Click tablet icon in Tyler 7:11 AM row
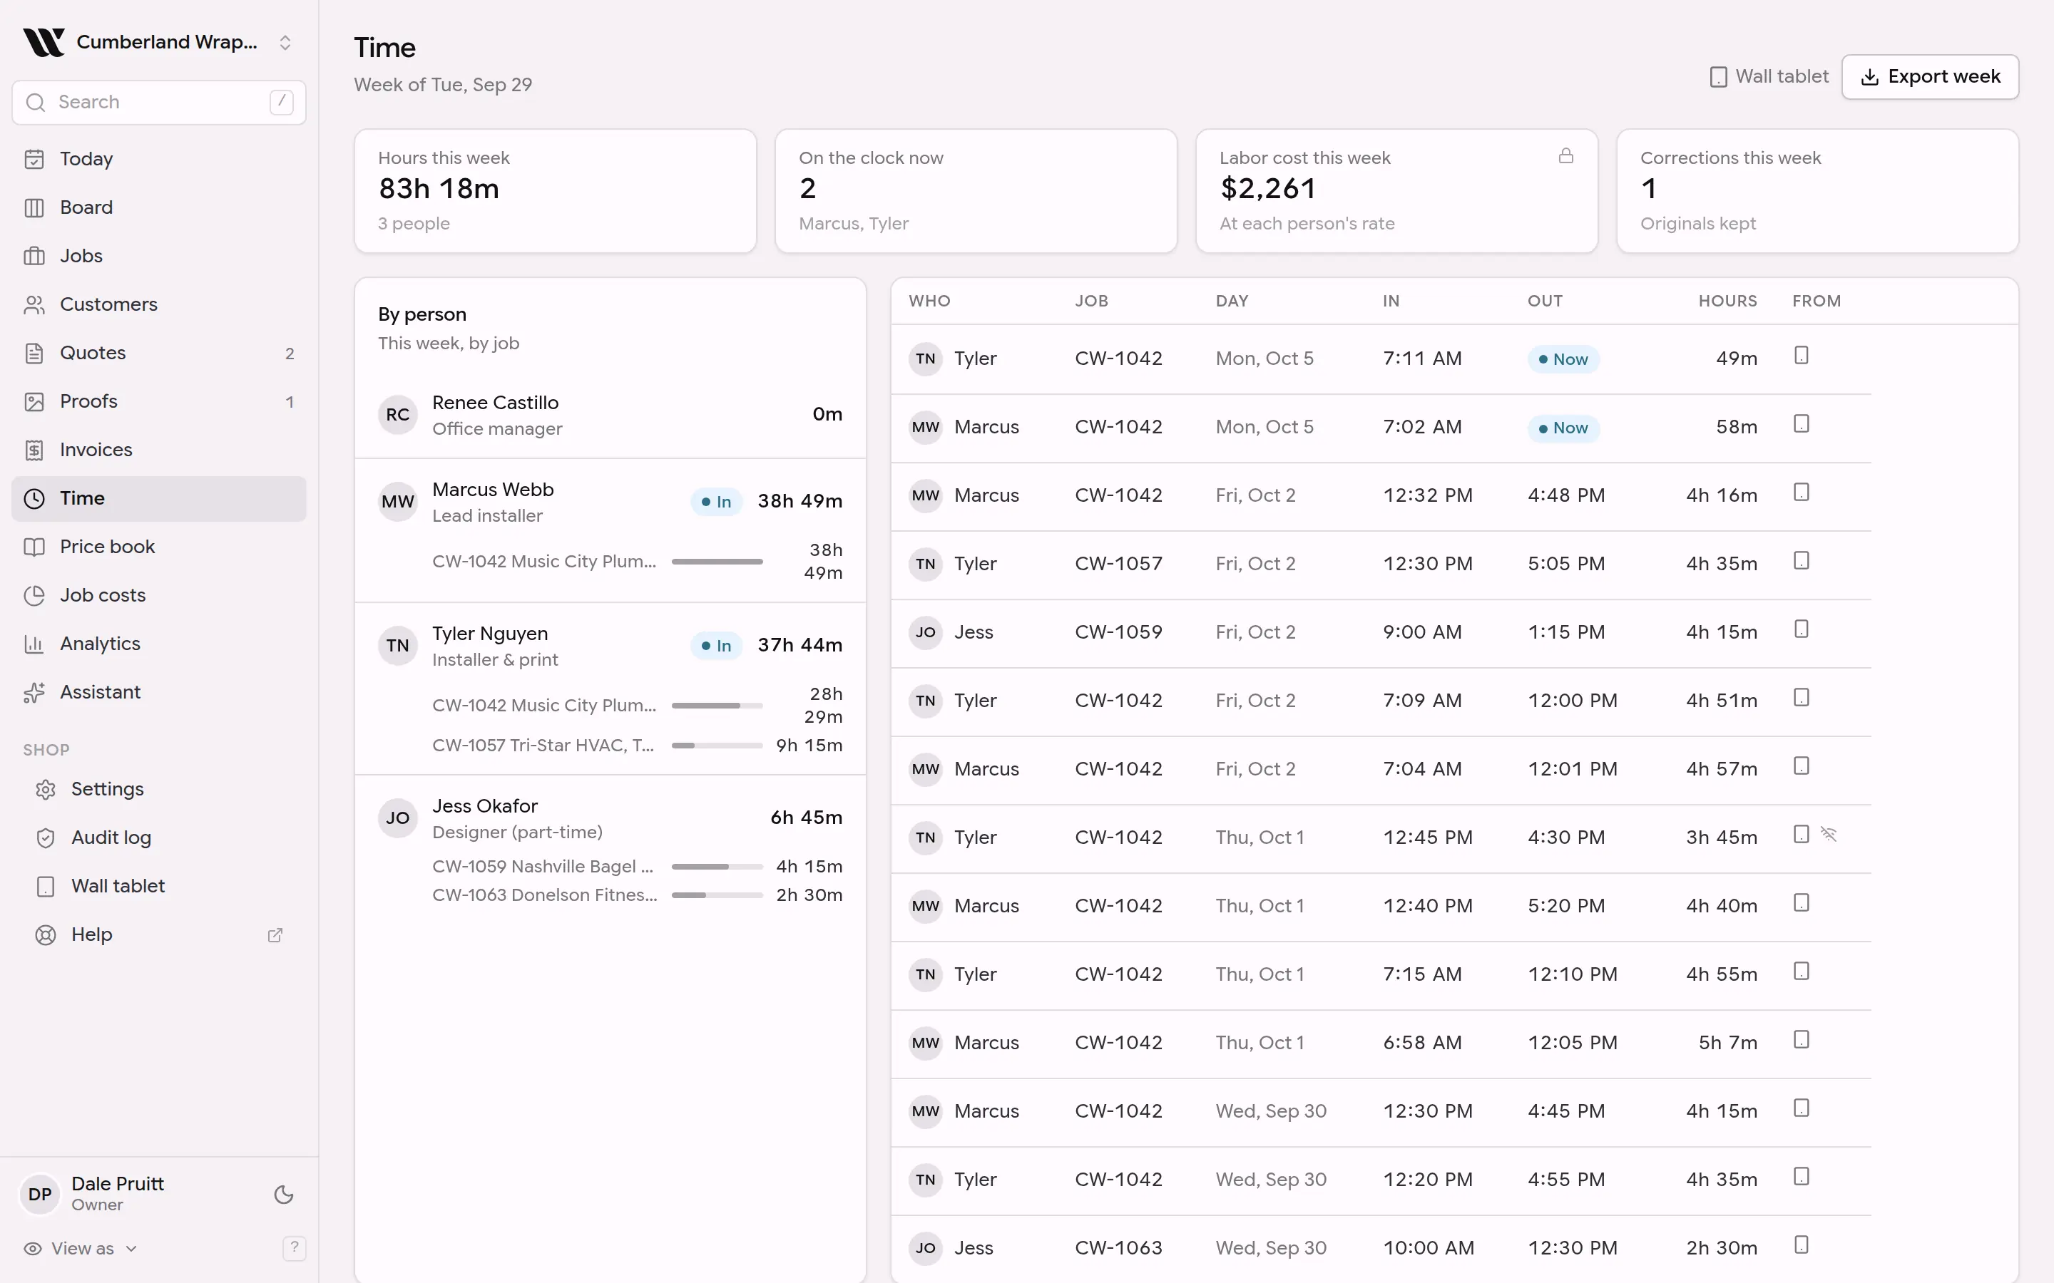 tap(1801, 356)
